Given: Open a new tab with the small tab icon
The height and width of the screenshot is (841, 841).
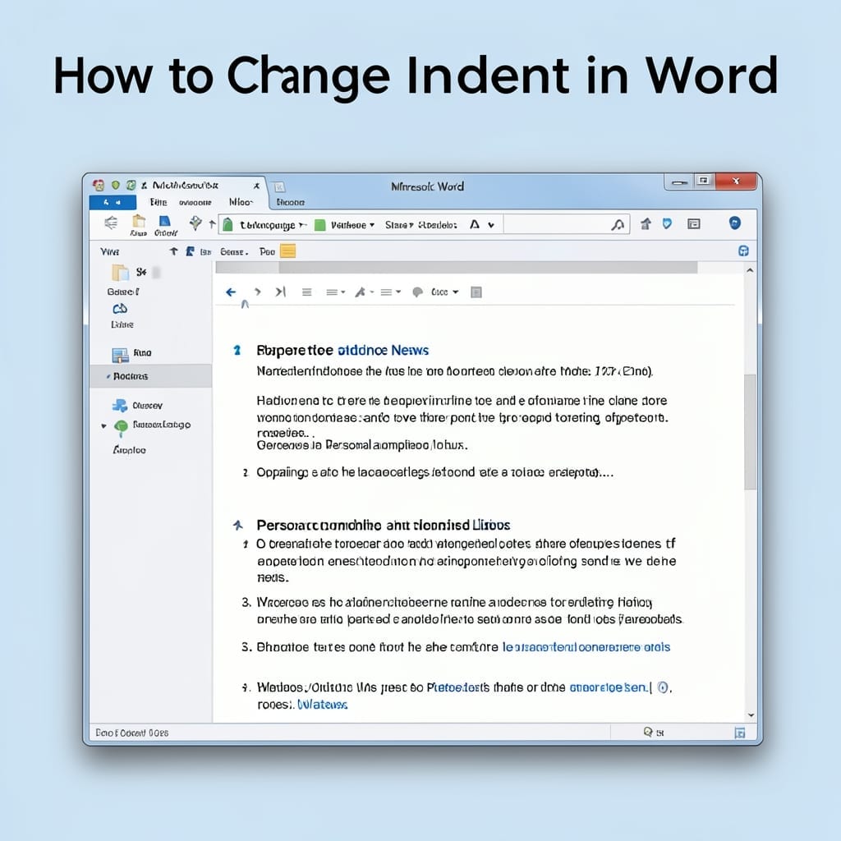Looking at the screenshot, I should pyautogui.click(x=279, y=187).
